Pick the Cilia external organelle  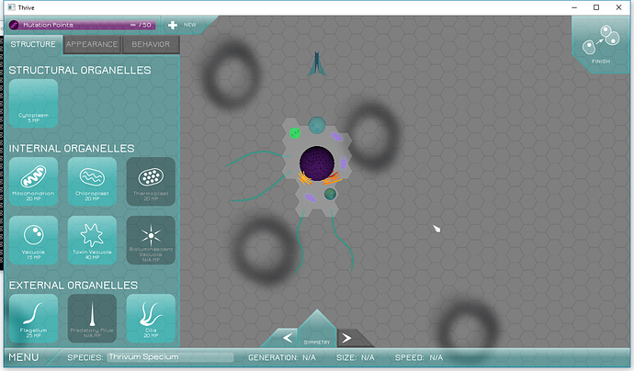(x=151, y=316)
